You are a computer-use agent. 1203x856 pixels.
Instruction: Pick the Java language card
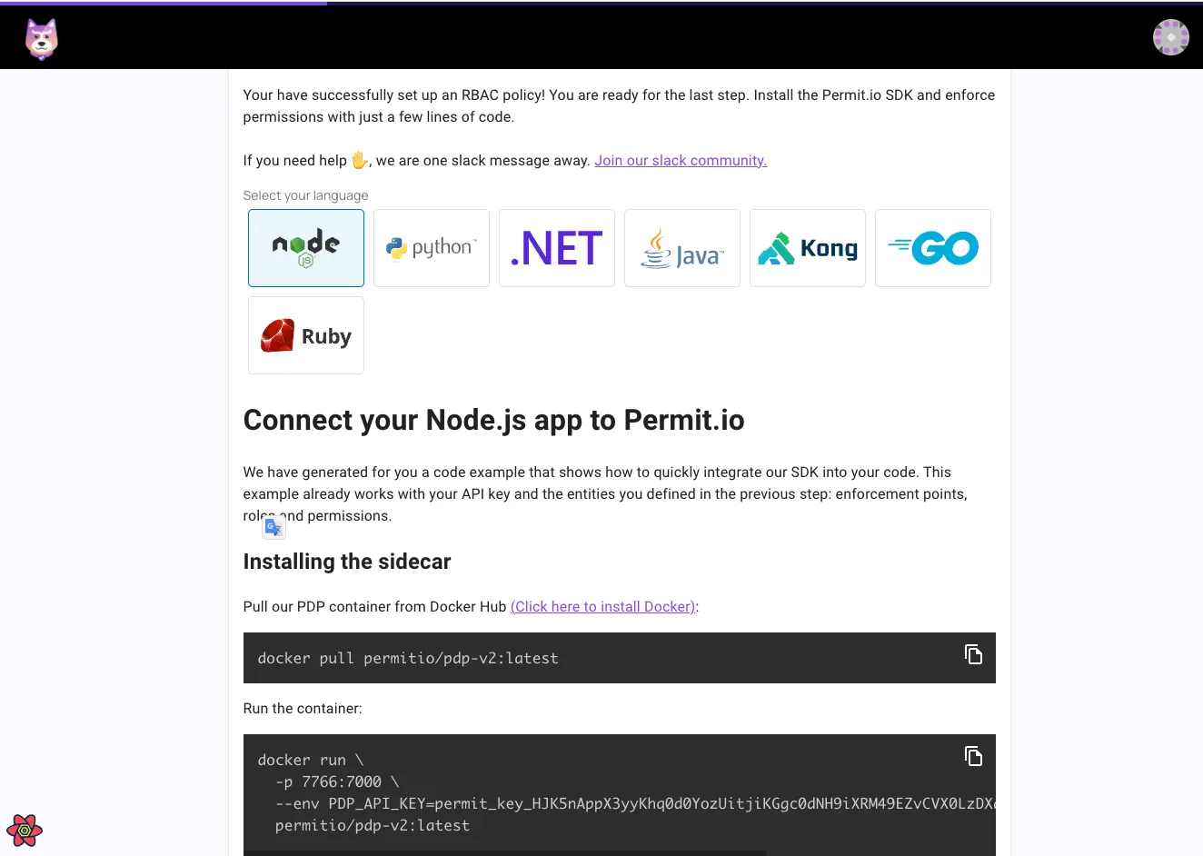[682, 248]
